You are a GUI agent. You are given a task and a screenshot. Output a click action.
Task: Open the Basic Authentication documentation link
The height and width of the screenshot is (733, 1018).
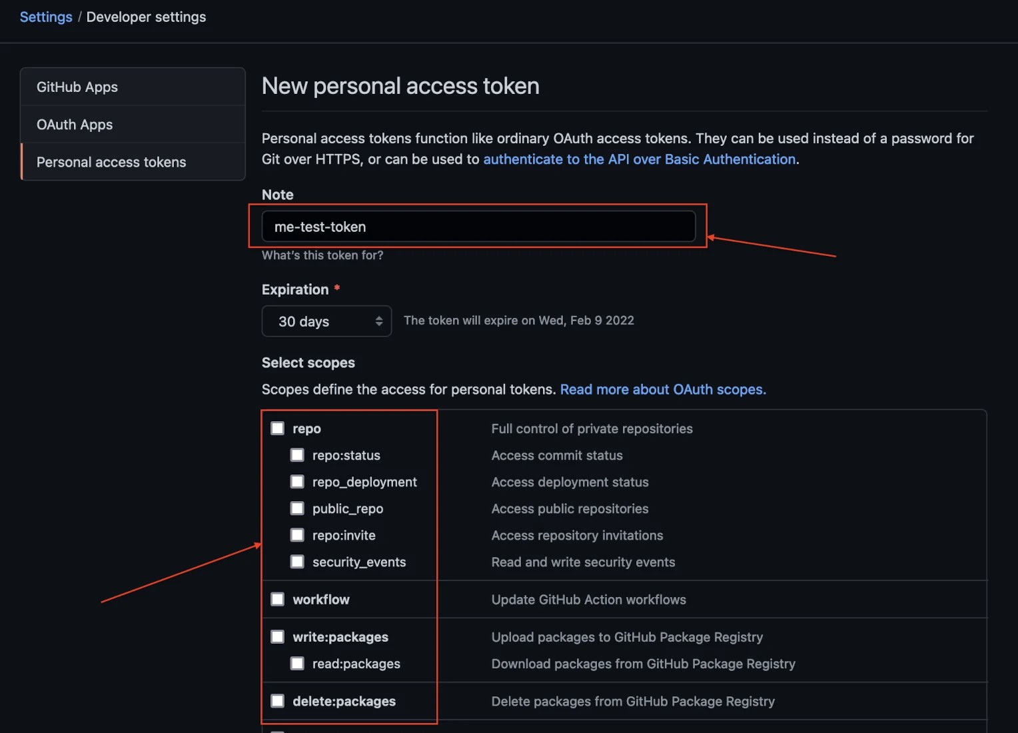click(x=640, y=159)
